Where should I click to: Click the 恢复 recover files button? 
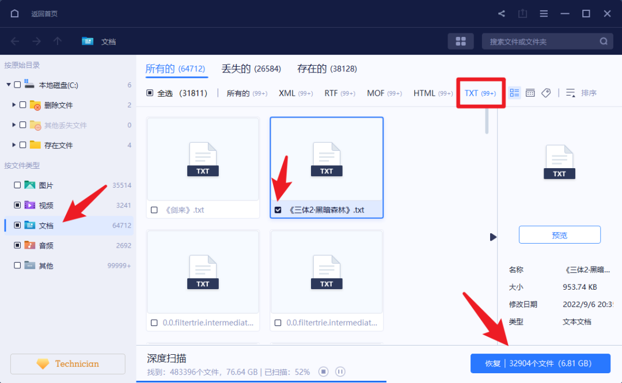(x=540, y=363)
